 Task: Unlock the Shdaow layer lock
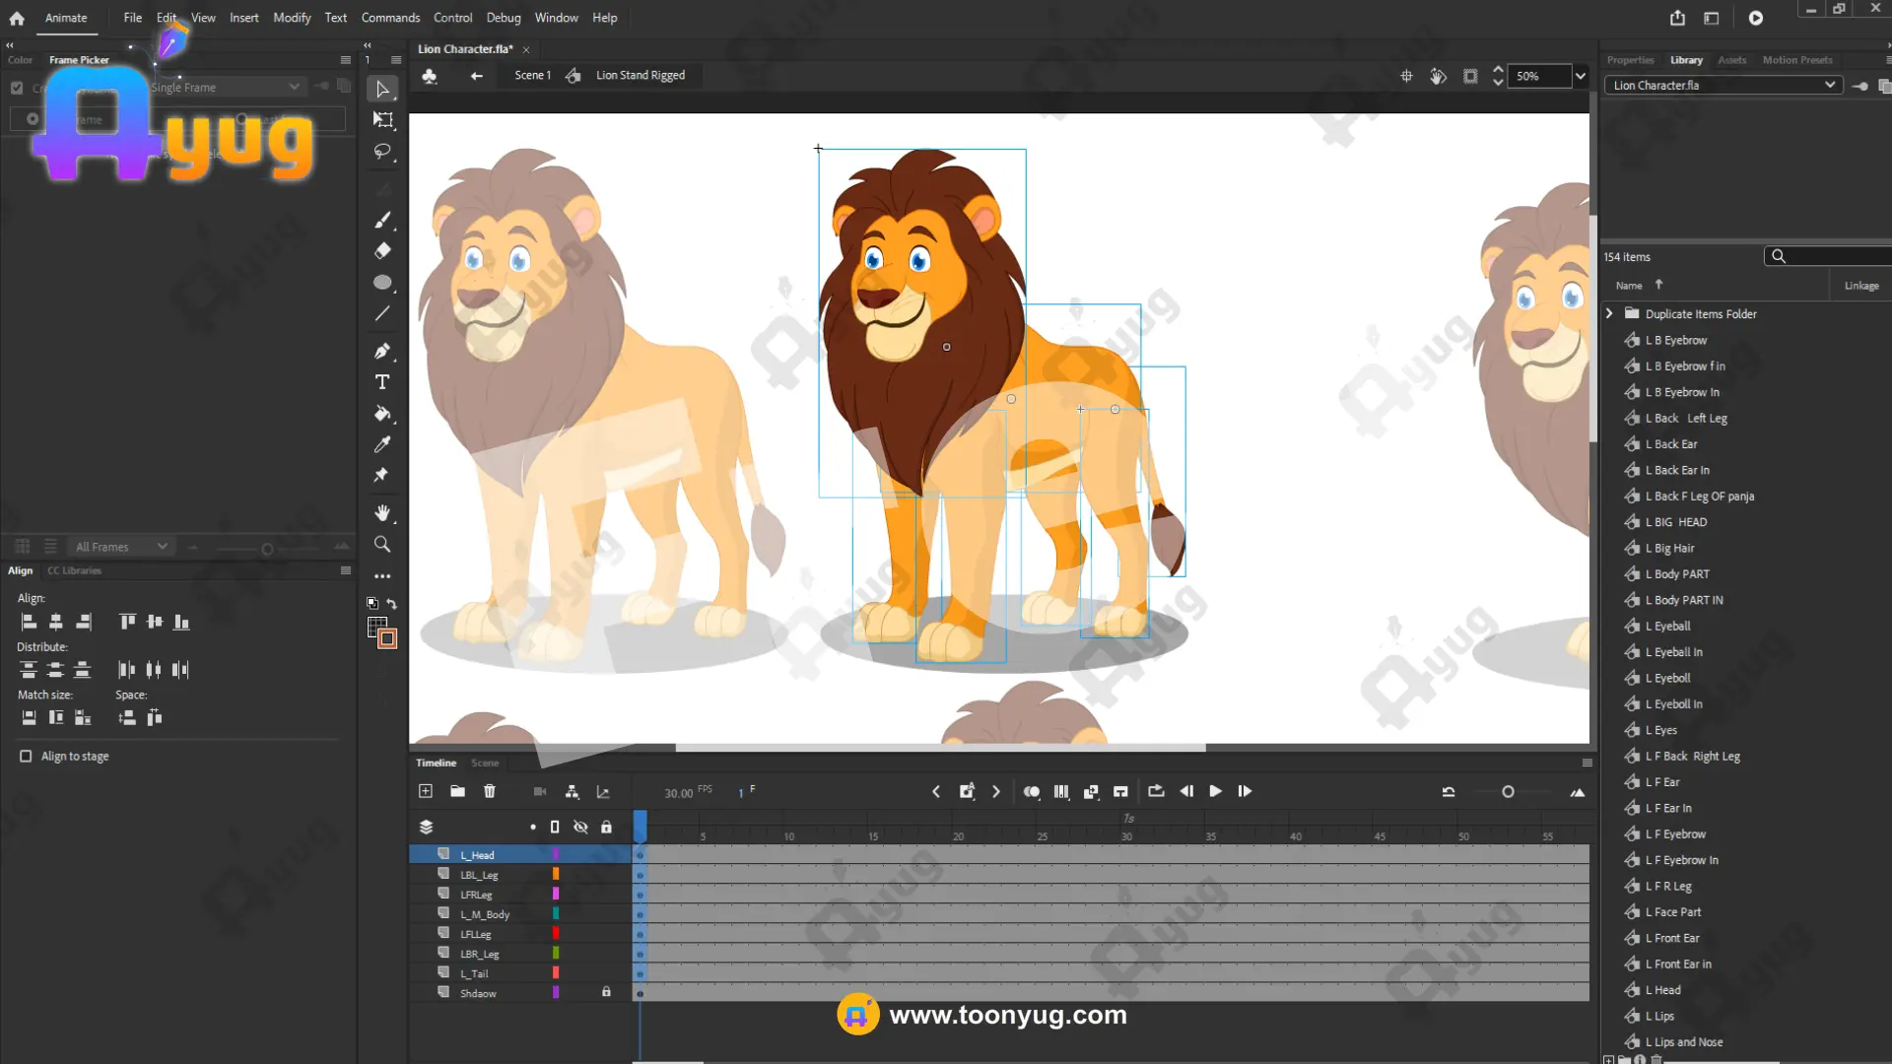click(x=606, y=992)
